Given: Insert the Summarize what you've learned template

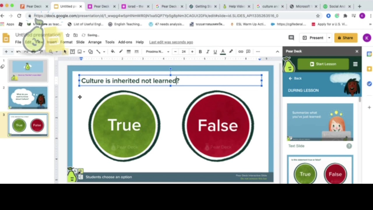Looking at the screenshot, I should (320, 122).
